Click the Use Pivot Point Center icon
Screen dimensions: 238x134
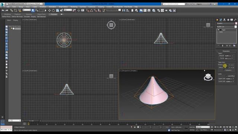[x=74, y=10]
